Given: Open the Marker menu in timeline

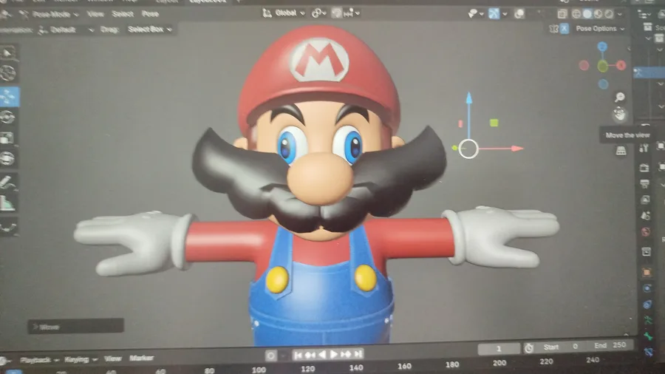Looking at the screenshot, I should tap(141, 358).
